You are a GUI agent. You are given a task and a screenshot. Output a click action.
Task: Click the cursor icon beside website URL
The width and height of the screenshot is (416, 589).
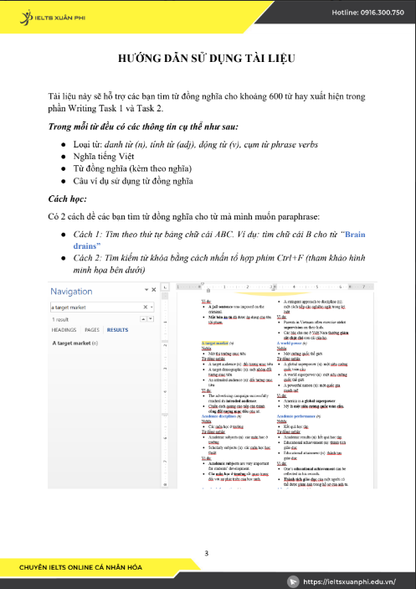293,581
